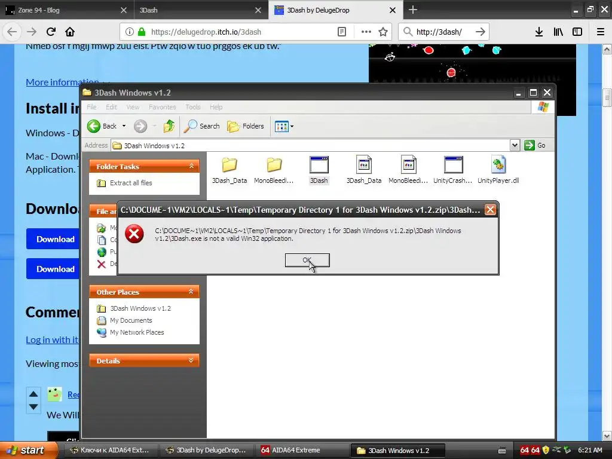Screen dimensions: 612x459
Task: Select the 3Dash application file
Action: coord(319,170)
